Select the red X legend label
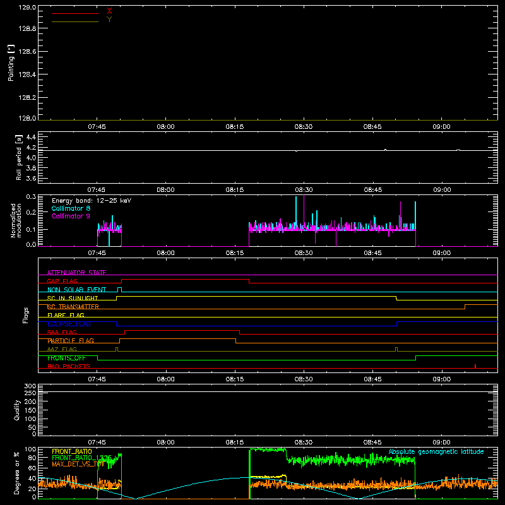The image size is (505, 505). click(x=109, y=11)
